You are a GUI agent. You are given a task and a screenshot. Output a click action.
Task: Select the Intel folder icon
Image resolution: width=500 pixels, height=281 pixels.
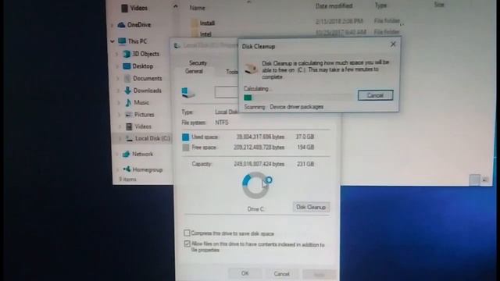tap(195, 34)
